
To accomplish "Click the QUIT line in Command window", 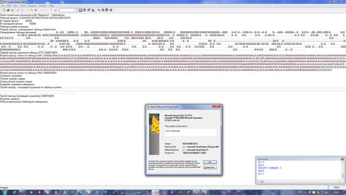I will pyautogui.click(x=261, y=165).
